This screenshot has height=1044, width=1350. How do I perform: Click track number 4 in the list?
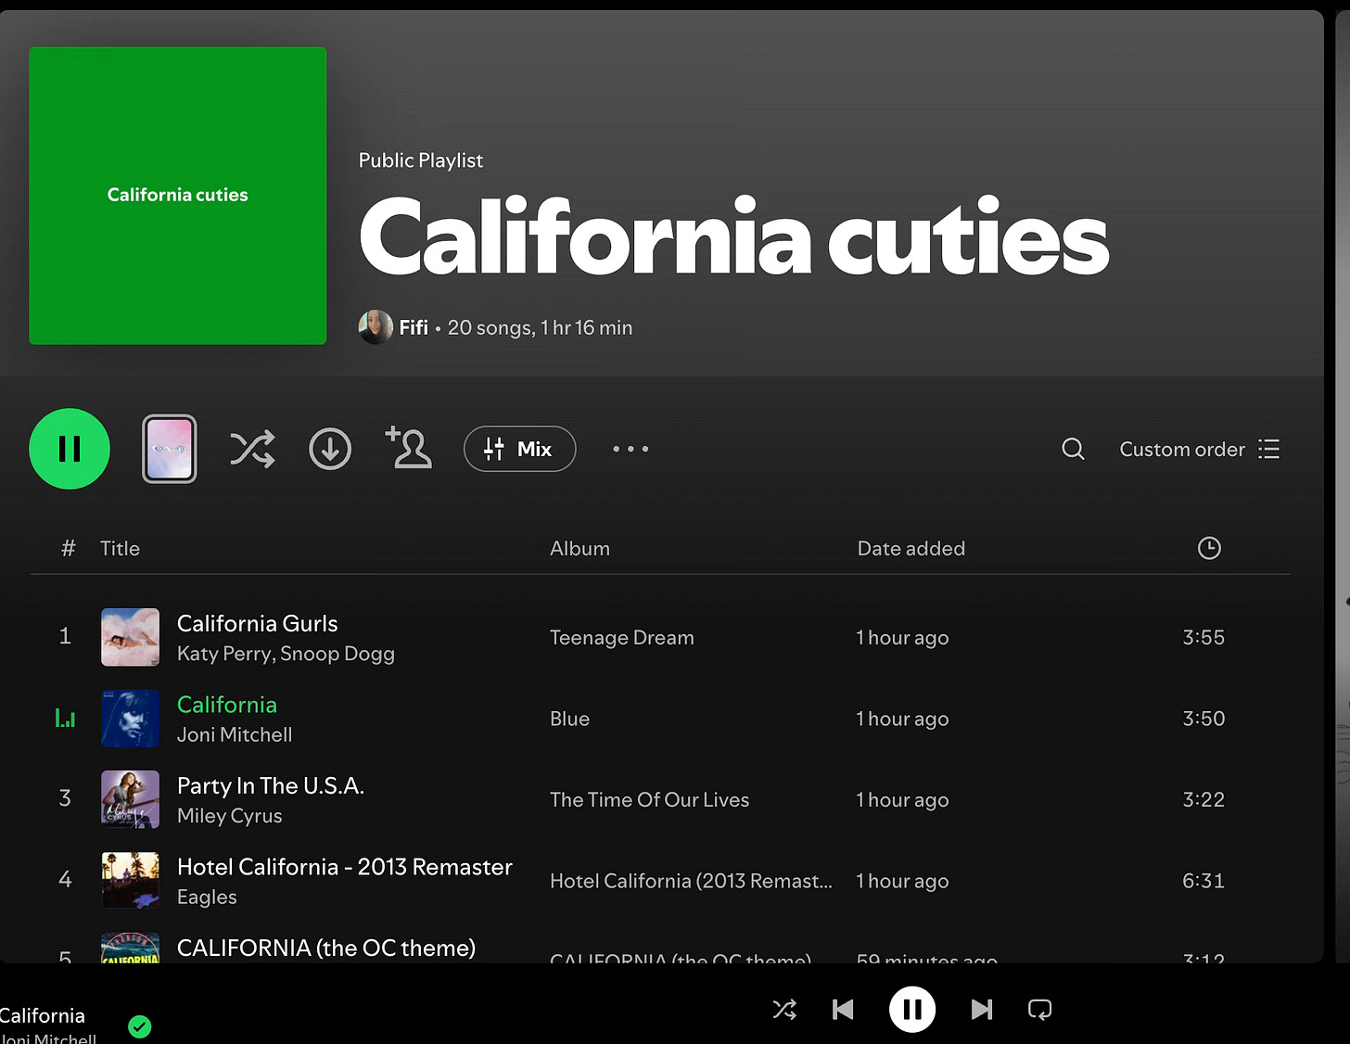click(x=65, y=879)
